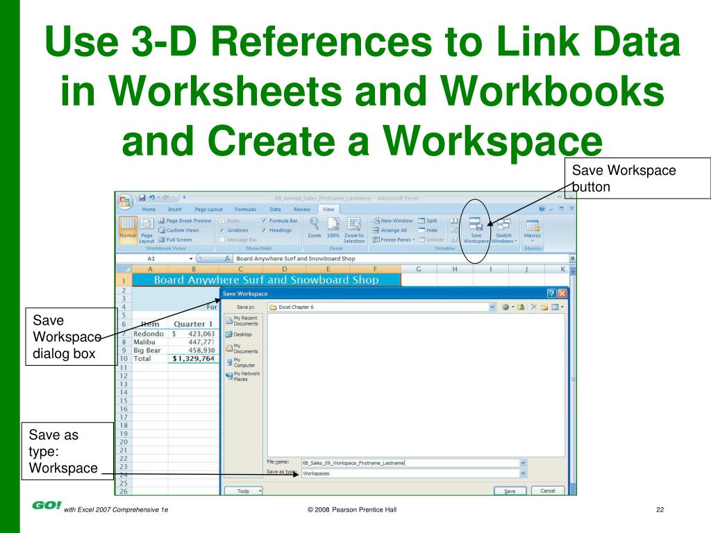Click the Split window command
This screenshot has height=533, width=711.
pyautogui.click(x=428, y=221)
